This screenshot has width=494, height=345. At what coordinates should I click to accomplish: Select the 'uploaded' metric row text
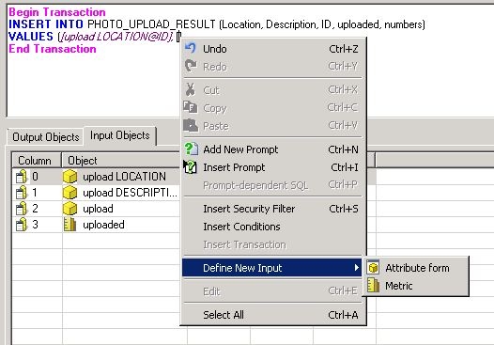pos(103,225)
